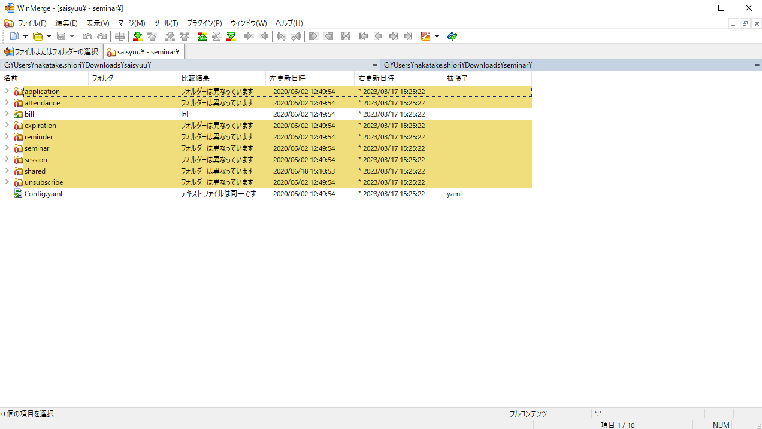The image size is (762, 429).
Task: Open the マージ(M) menu
Action: [x=131, y=23]
